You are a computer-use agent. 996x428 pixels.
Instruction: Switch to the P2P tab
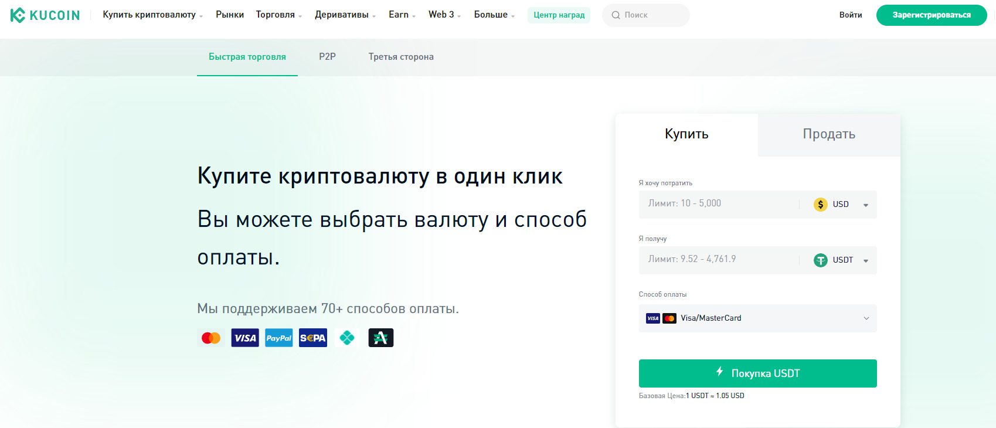coord(327,57)
